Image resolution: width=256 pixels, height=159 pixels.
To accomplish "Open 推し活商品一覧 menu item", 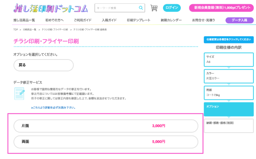I will 24,20.
